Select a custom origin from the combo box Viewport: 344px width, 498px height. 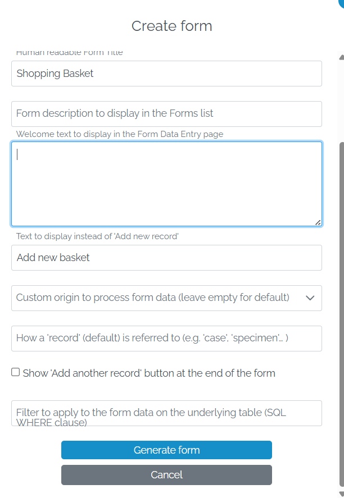166,298
